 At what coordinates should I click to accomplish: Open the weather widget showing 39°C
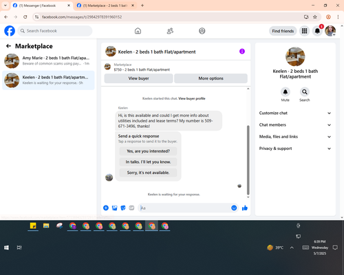pyautogui.click(x=275, y=247)
